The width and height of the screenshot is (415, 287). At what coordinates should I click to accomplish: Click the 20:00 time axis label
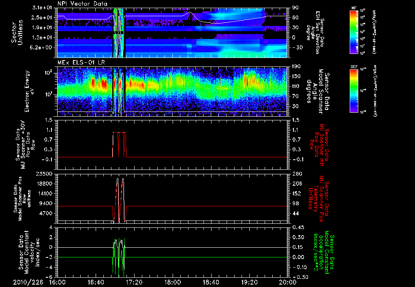pos(287,282)
